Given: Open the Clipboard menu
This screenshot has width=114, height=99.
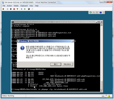Looking at the screenshot, I should [x=24, y=6].
